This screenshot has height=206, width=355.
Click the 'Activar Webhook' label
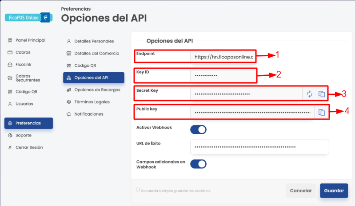(154, 128)
